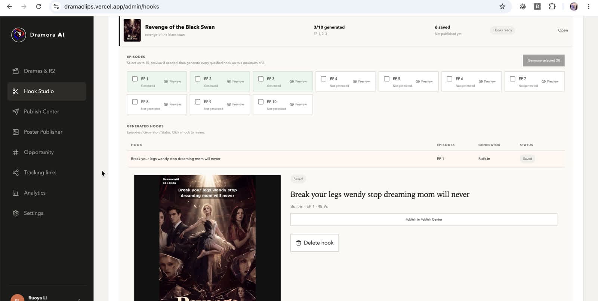Viewport: 598px width, 301px height.
Task: Click the hook video preview poster
Action: point(207,238)
